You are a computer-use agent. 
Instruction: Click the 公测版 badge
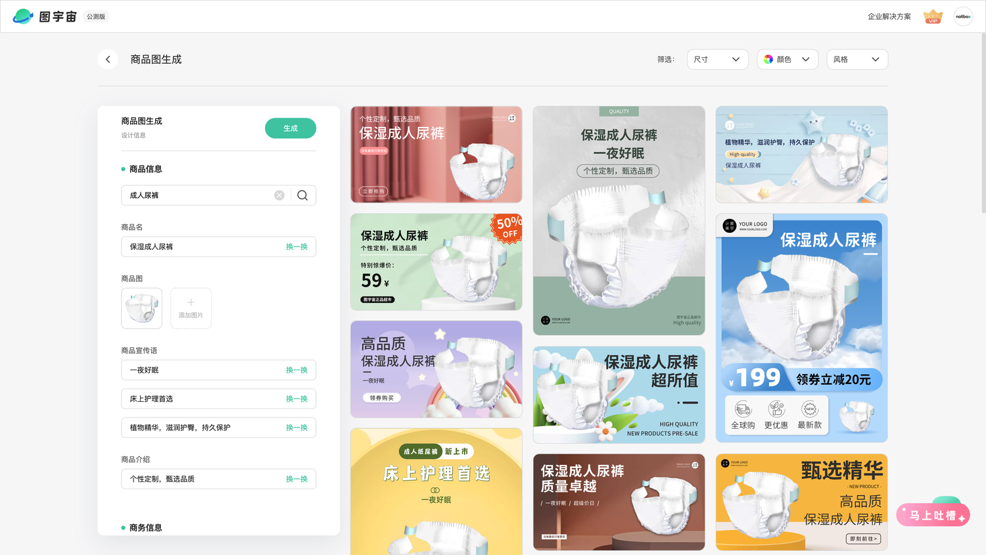click(96, 16)
